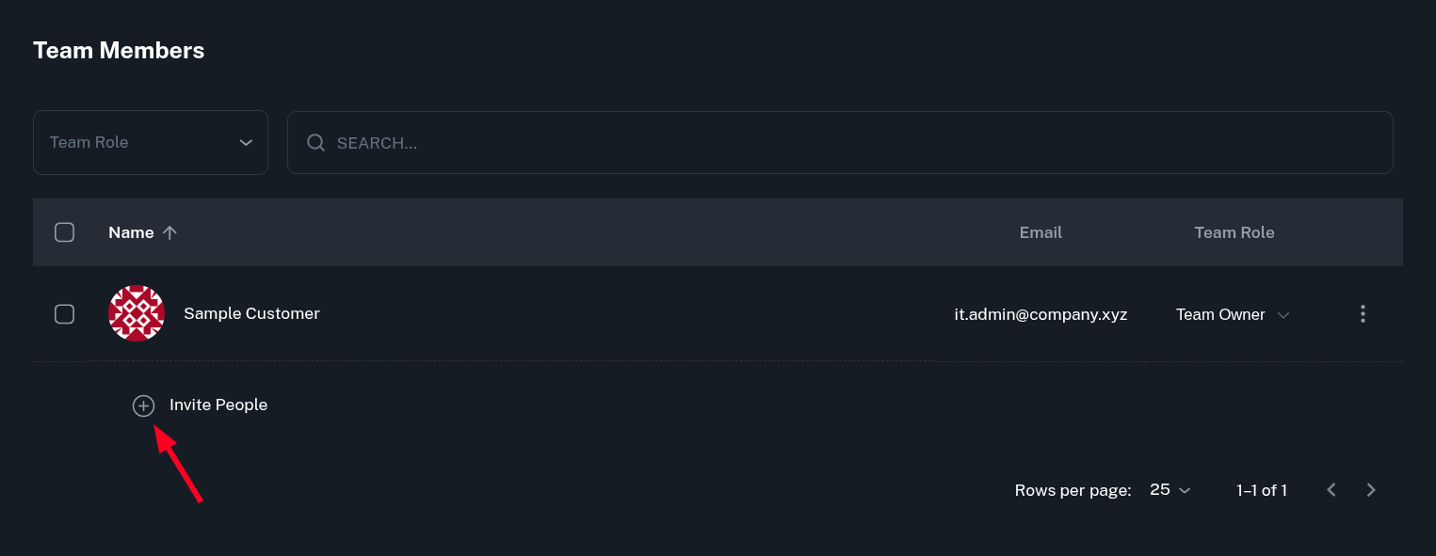The image size is (1436, 556).
Task: Click the plus icon beside Invite People
Action: tap(143, 405)
